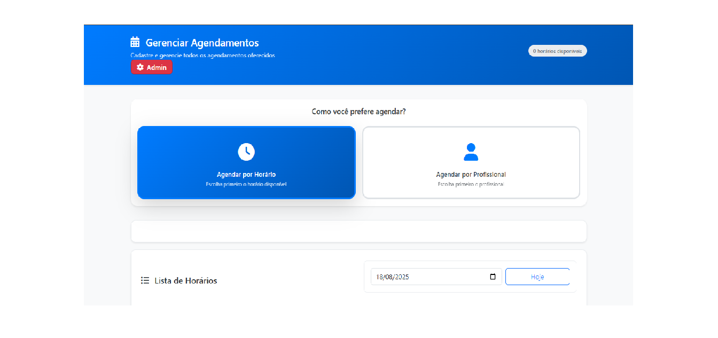The height and width of the screenshot is (338, 718).
Task: Click the 0 horários disponíveis badge
Action: [x=557, y=51]
